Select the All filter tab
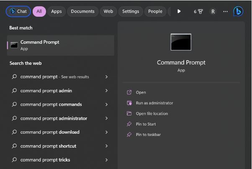This screenshot has width=252, height=169. coord(39,11)
